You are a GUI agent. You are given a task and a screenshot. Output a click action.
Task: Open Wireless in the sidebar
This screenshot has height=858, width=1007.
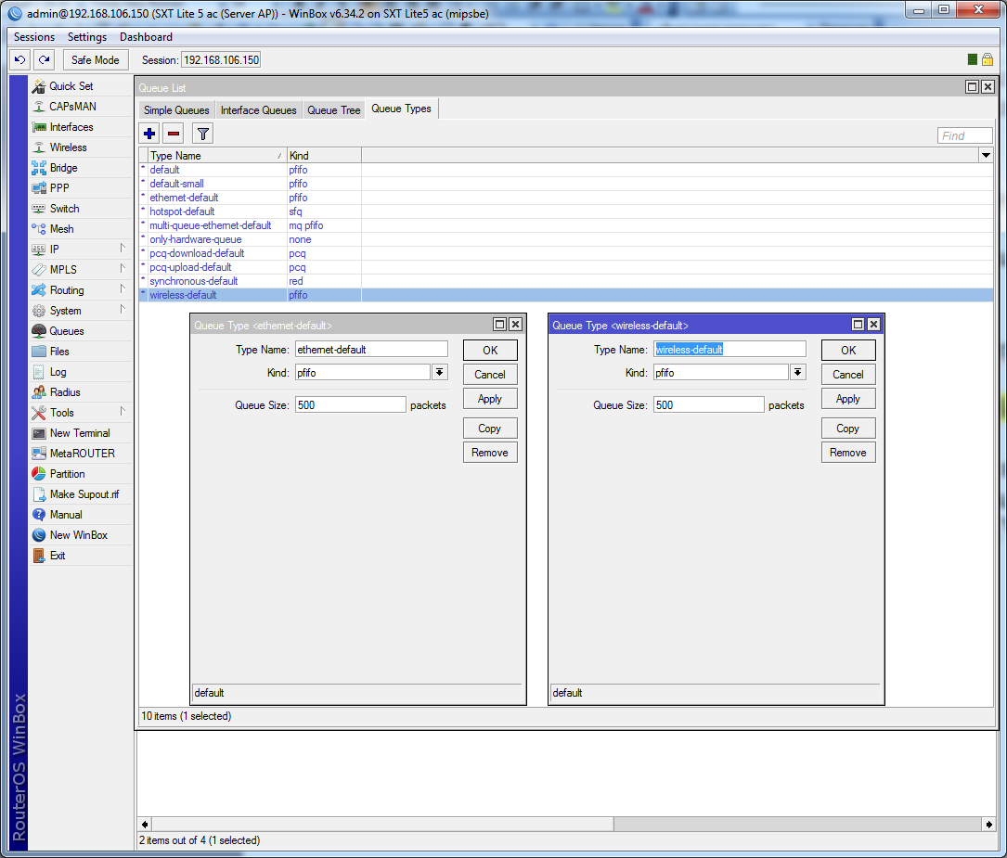pyautogui.click(x=68, y=147)
